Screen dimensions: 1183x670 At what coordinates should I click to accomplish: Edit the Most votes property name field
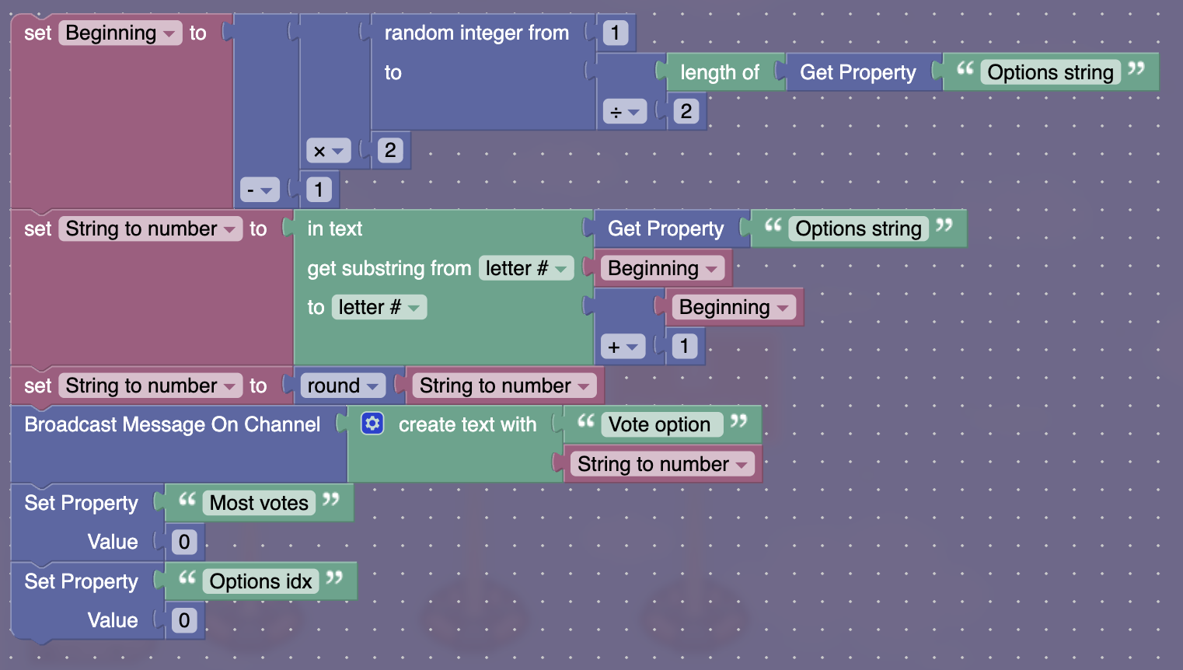(x=257, y=502)
